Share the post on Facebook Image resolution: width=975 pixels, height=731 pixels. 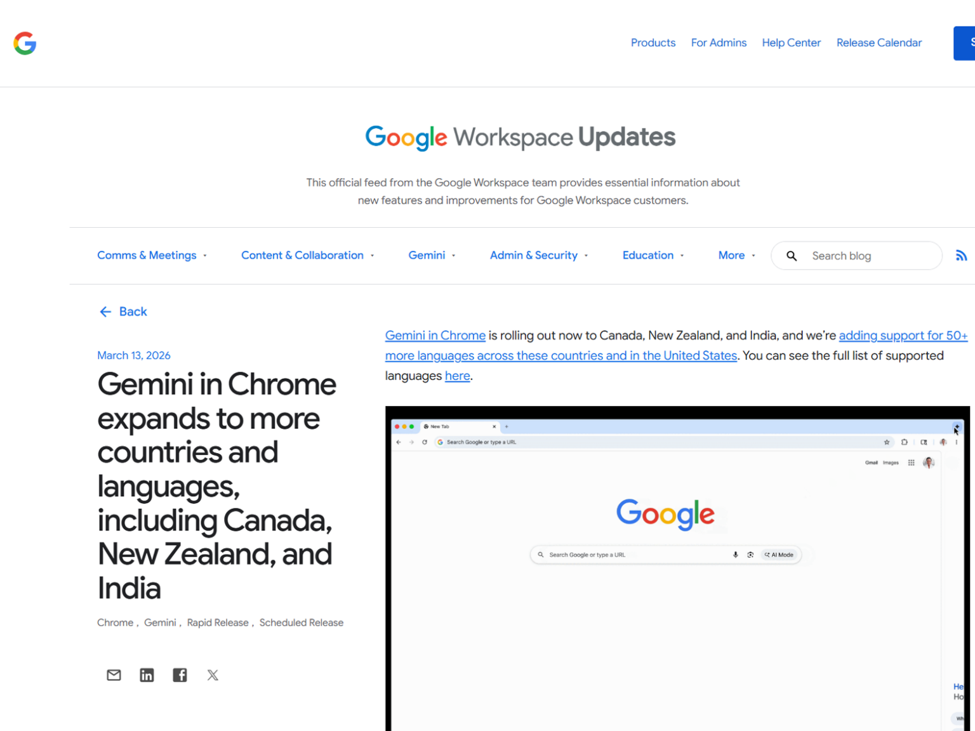point(180,675)
